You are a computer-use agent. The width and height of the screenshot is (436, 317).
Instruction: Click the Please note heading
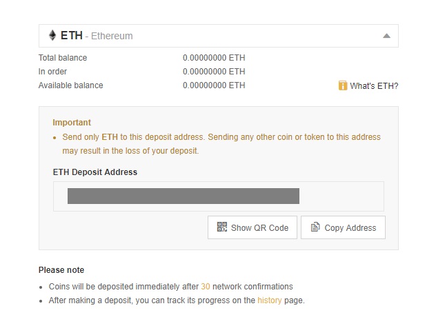point(61,269)
